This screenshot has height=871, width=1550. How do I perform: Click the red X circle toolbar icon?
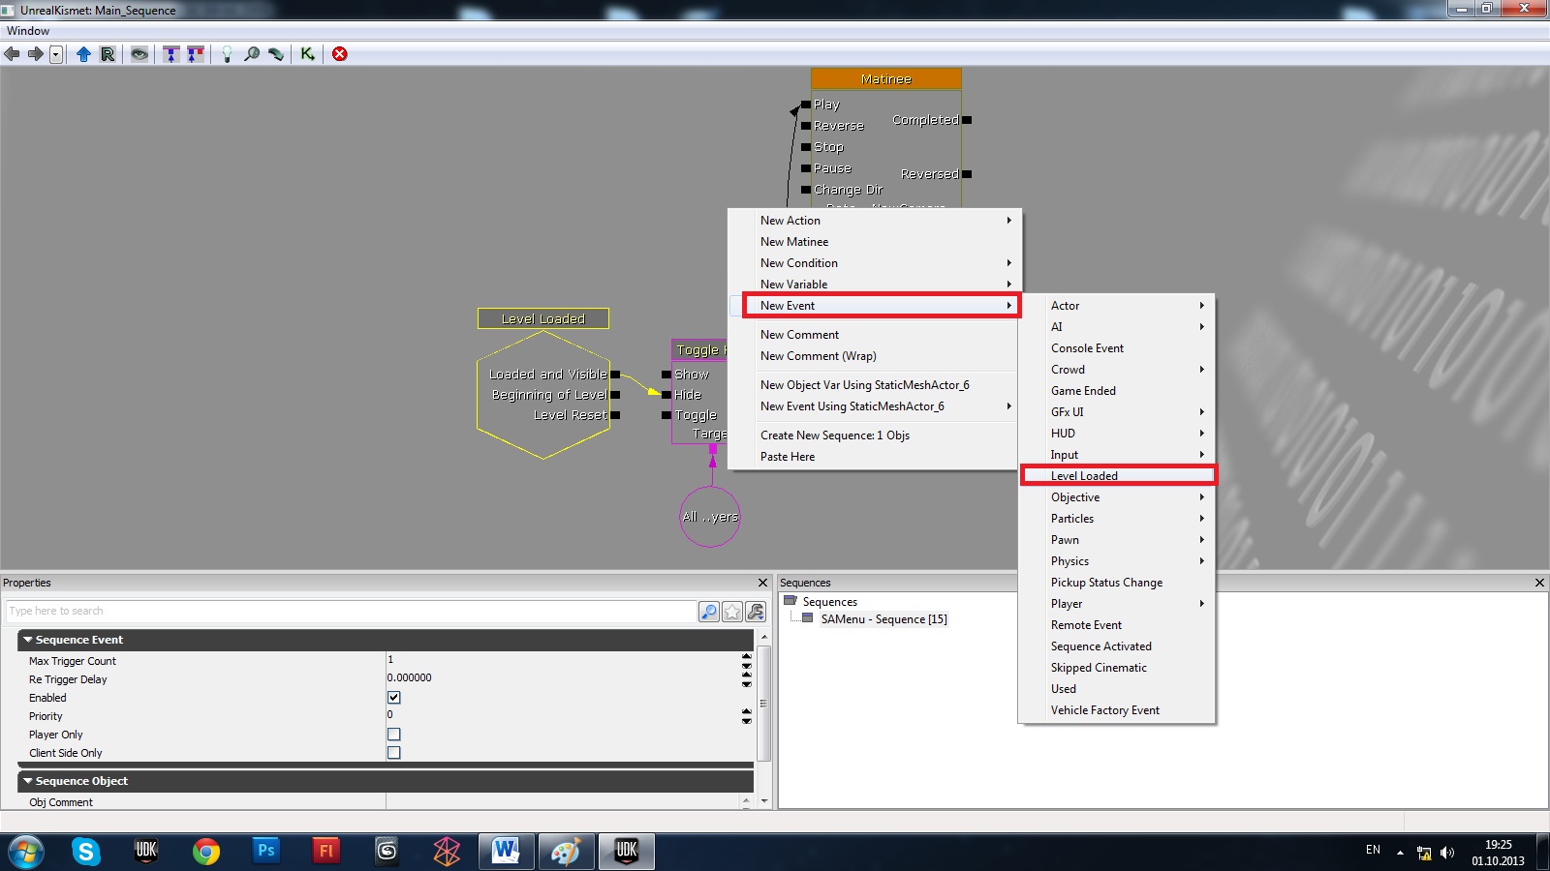340,54
